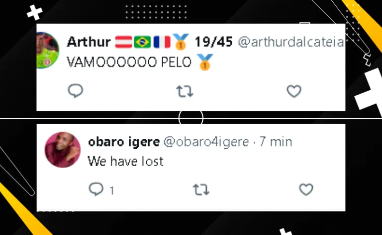Click the Austria flag emoji beside Arthur
This screenshot has height=235, width=382.
tap(123, 42)
